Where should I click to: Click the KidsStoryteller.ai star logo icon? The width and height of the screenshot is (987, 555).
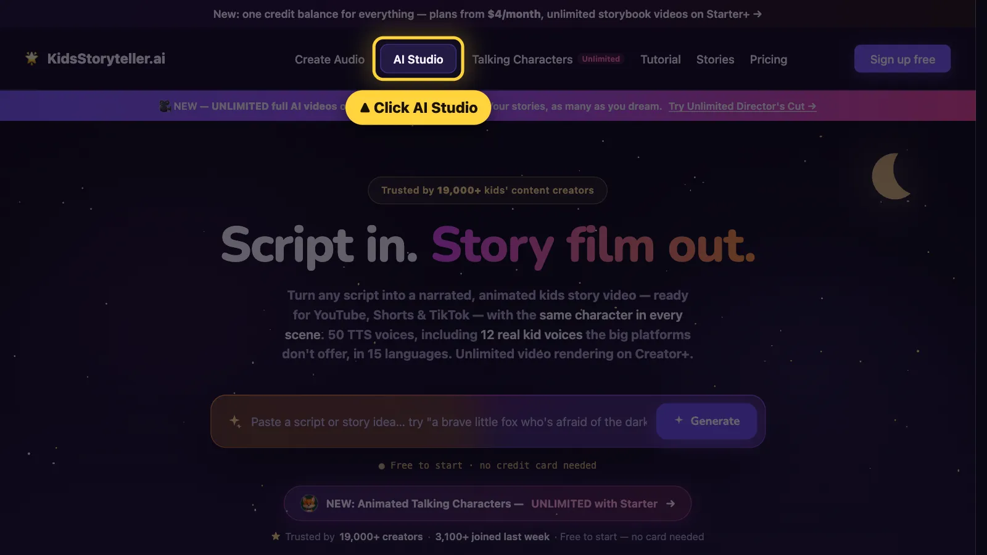tap(31, 59)
